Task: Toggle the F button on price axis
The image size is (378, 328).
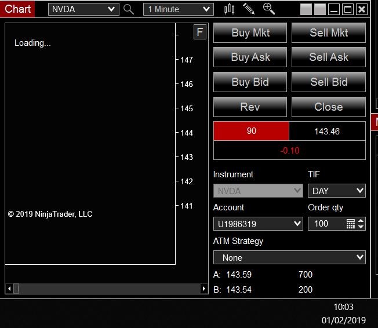Action: [200, 32]
